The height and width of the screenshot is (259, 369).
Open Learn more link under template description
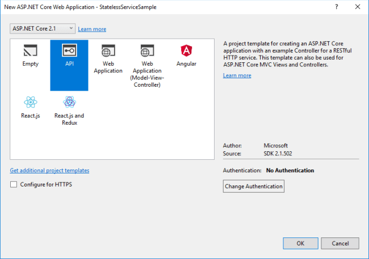(x=237, y=75)
